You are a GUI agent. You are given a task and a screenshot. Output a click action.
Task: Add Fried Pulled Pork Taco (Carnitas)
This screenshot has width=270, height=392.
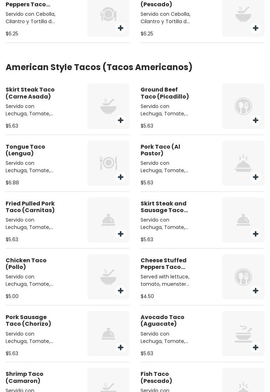click(121, 234)
